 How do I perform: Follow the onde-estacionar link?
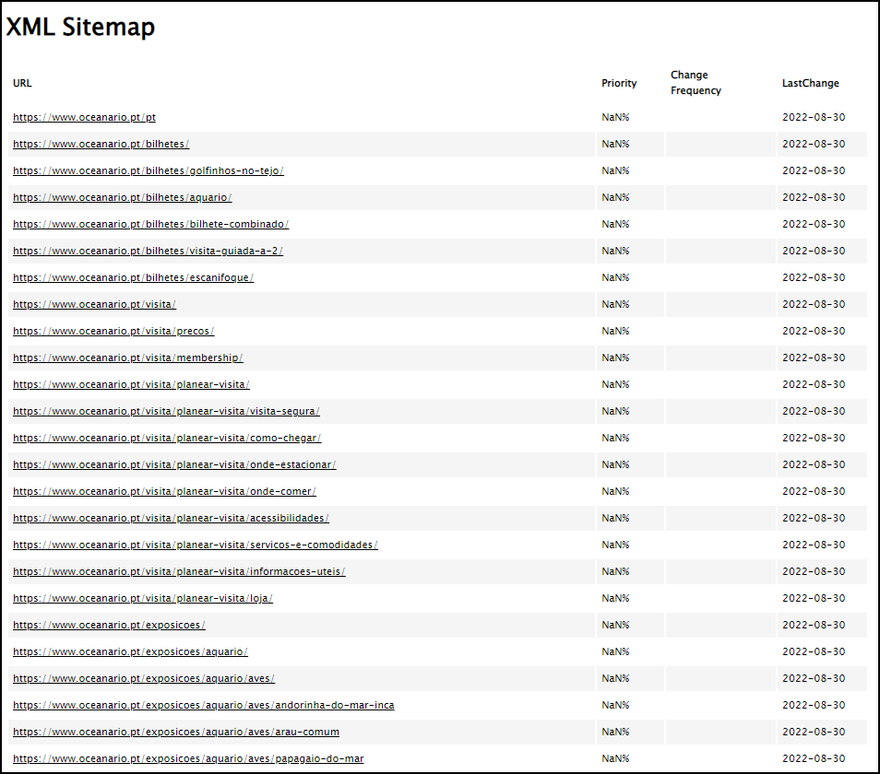[174, 464]
